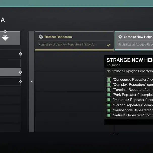
Task: Click the "Terminal Repeaters" objective text
Action: click(x=133, y=90)
